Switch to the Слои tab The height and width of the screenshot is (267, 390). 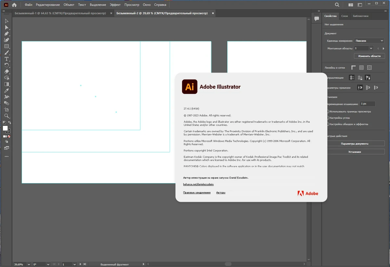[x=344, y=16]
